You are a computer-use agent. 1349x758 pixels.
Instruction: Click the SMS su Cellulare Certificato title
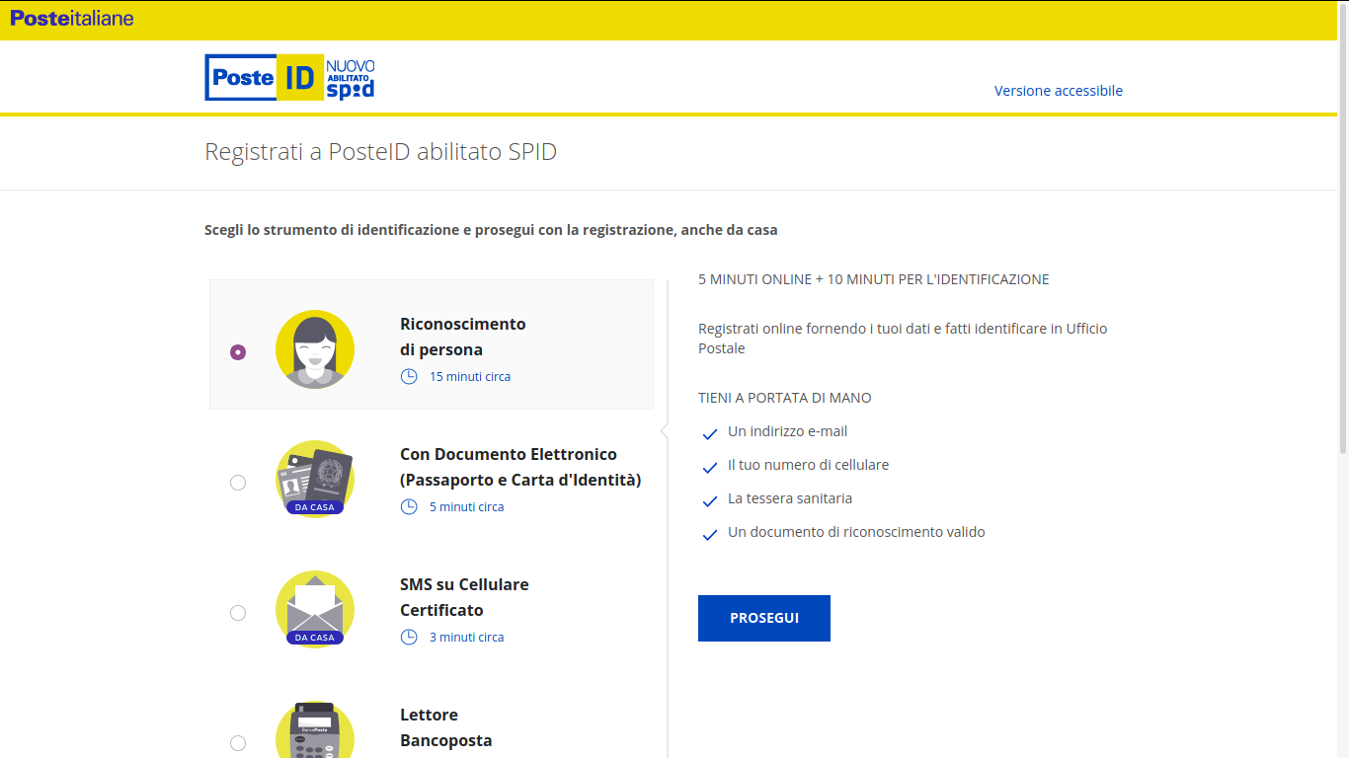click(x=464, y=597)
